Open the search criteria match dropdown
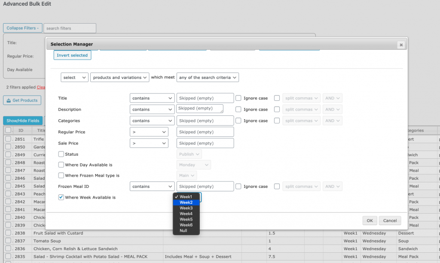The width and height of the screenshot is (440, 263). (208, 77)
